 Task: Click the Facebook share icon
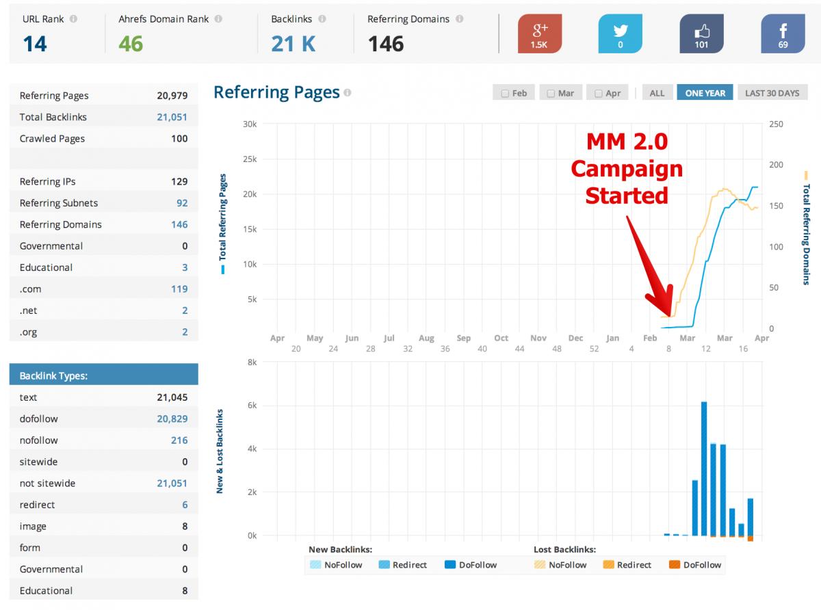click(783, 34)
